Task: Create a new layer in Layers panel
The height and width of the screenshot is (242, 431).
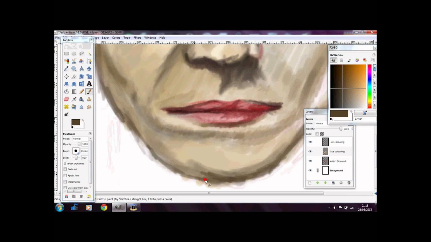Action: [x=310, y=183]
